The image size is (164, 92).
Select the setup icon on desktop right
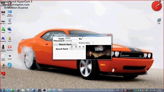[159, 21]
